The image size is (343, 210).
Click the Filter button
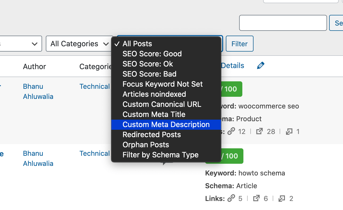[239, 44]
